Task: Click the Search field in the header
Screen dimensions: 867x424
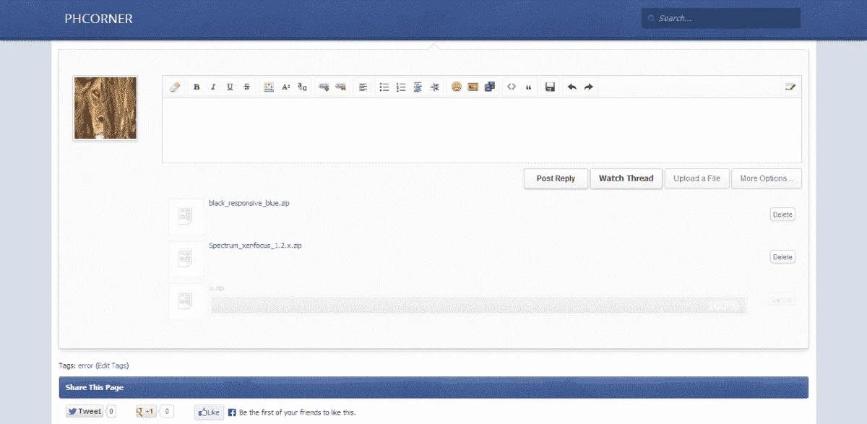Action: coord(721,18)
